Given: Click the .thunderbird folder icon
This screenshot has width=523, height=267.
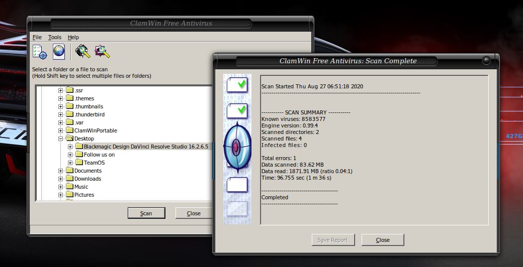Looking at the screenshot, I should 69,114.
